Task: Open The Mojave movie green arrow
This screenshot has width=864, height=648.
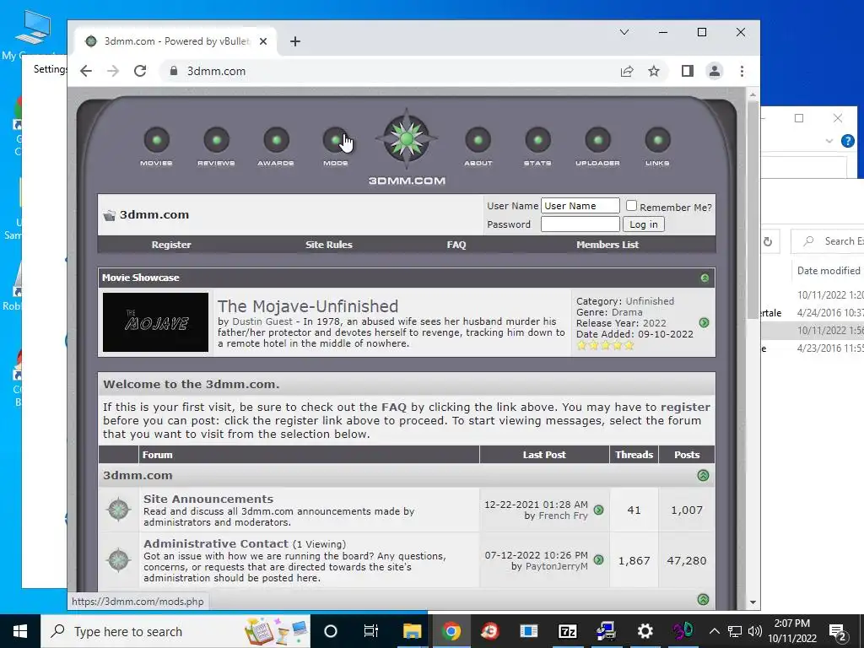Action: coord(704,323)
